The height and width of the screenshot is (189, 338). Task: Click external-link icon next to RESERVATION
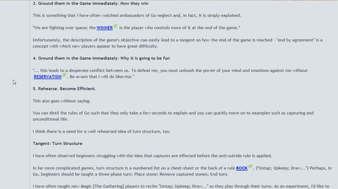coord(64,75)
